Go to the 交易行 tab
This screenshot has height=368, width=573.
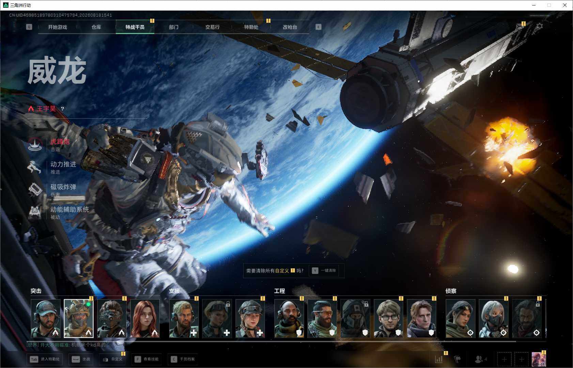212,27
